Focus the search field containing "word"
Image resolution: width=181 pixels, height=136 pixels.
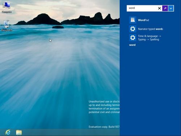pos(142,8)
